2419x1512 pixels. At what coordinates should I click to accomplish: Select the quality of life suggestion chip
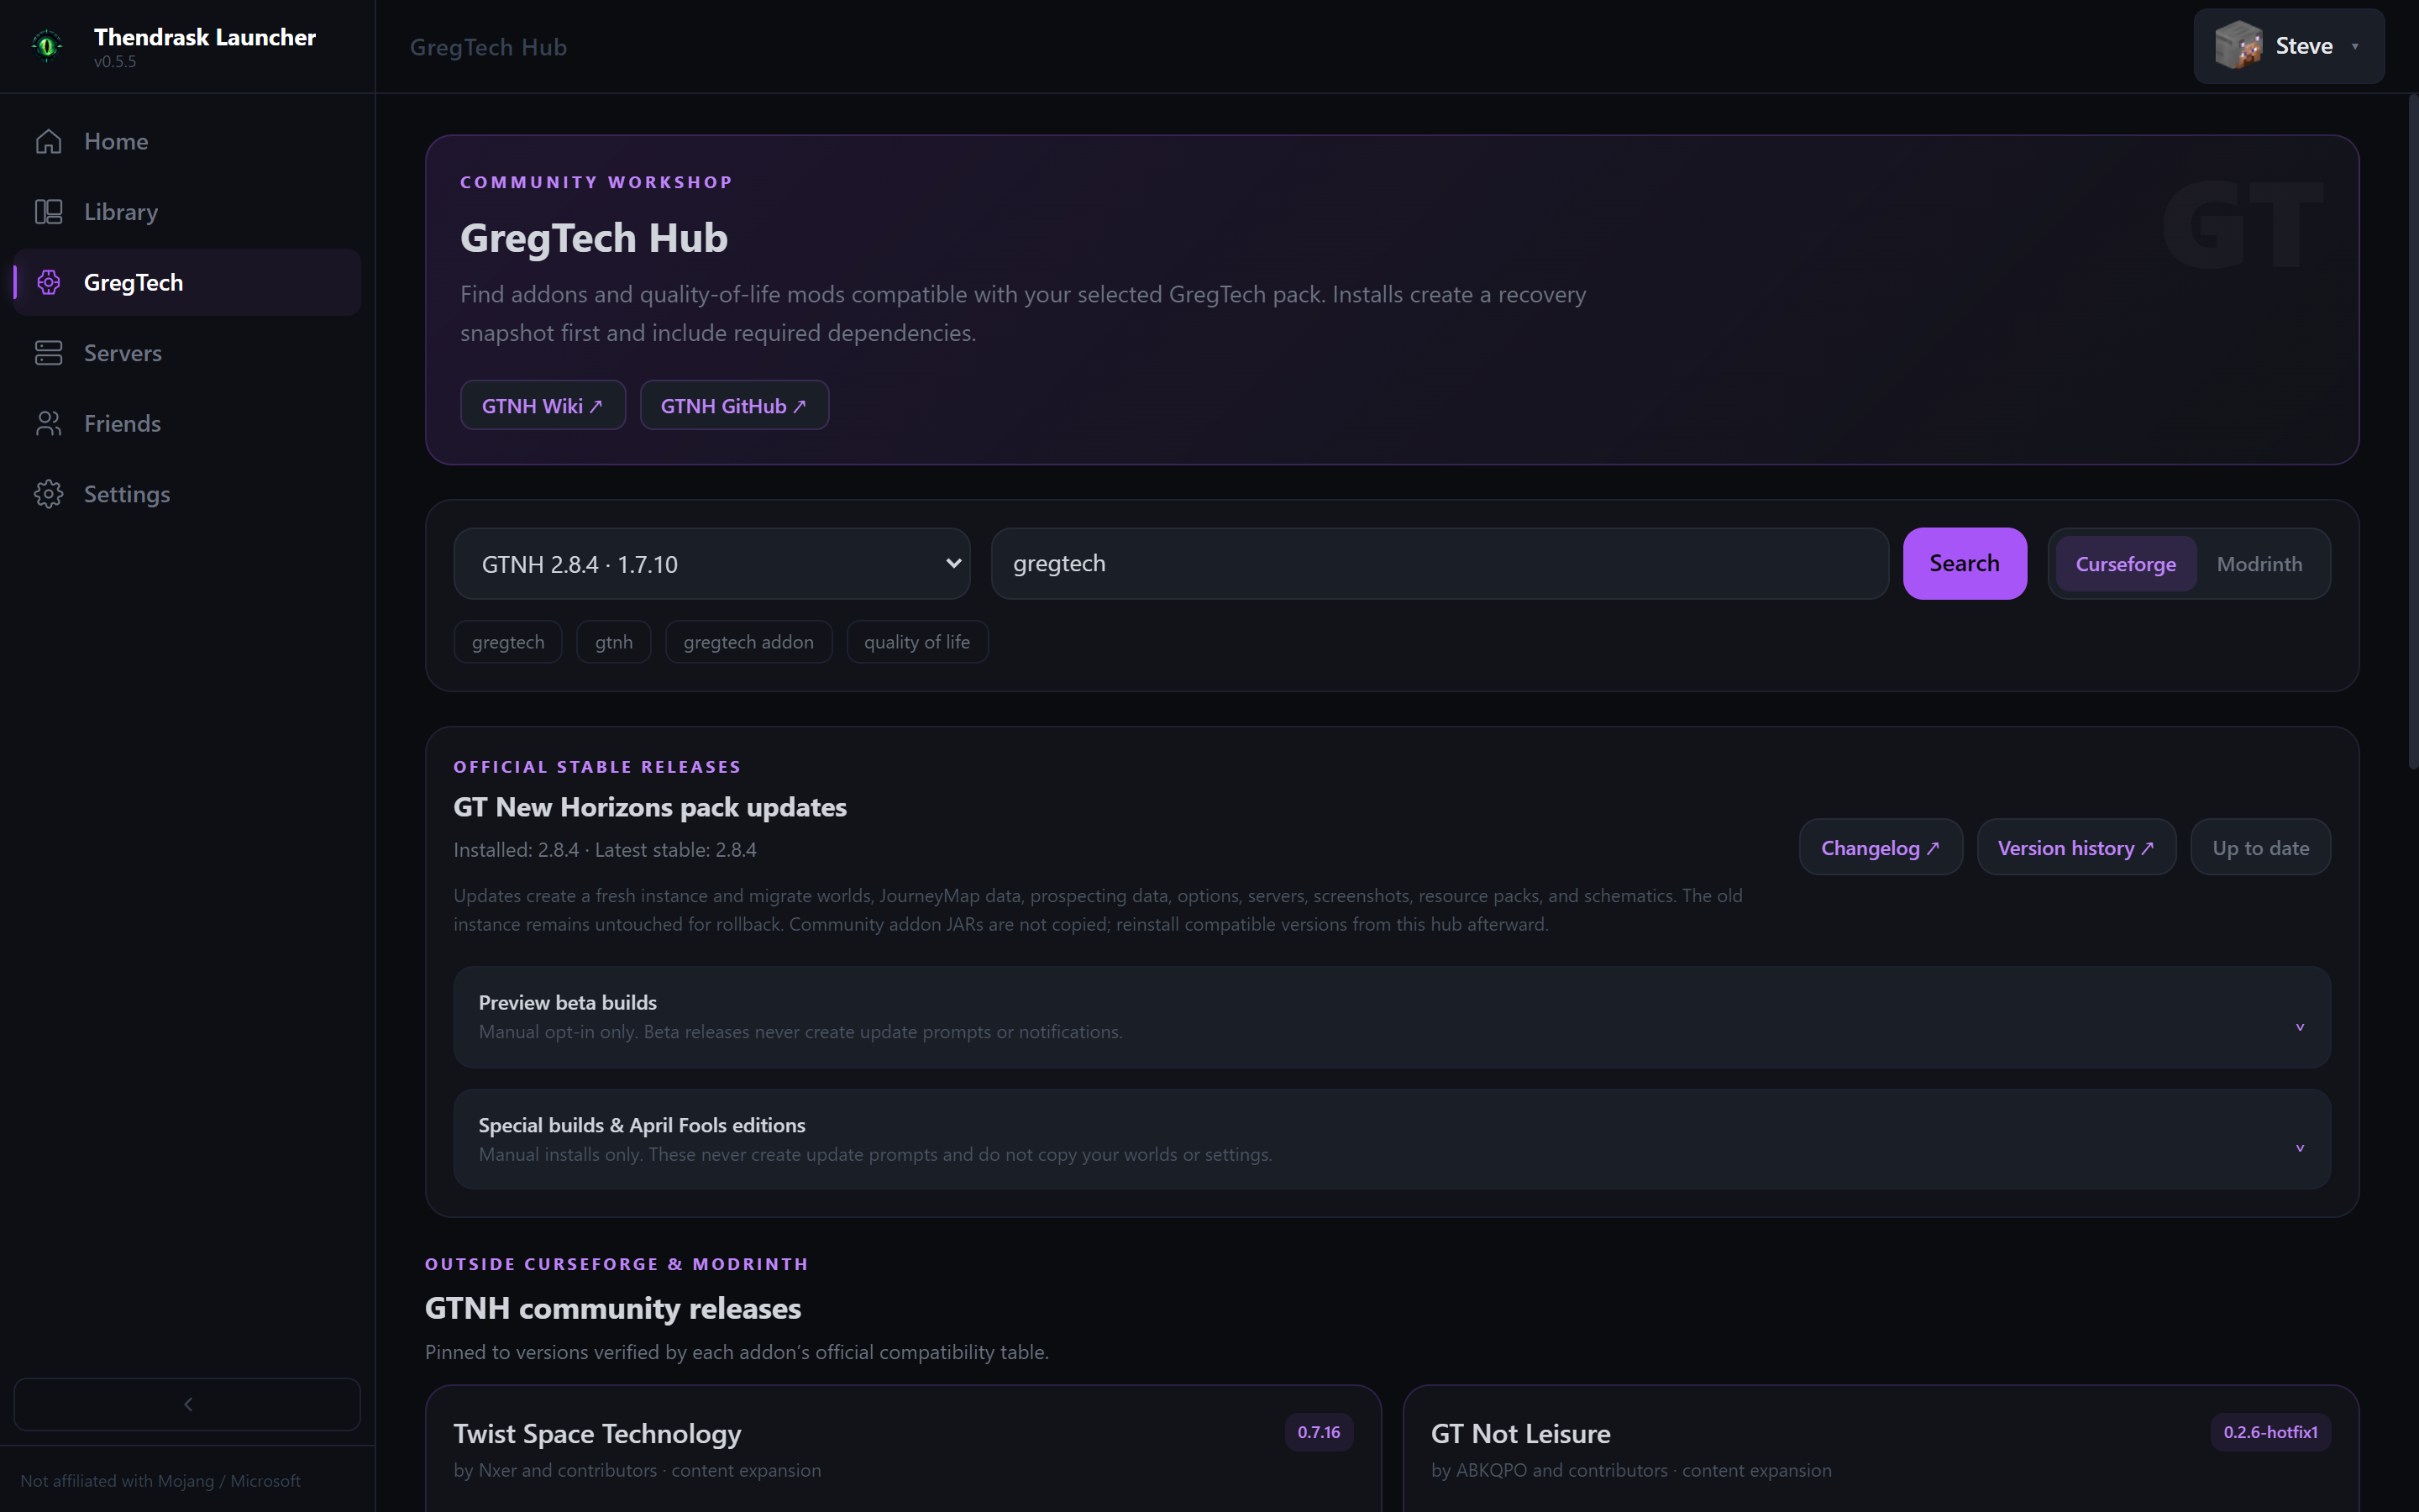(916, 642)
